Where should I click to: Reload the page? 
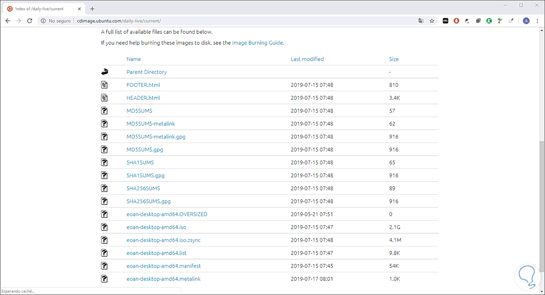tap(30, 21)
